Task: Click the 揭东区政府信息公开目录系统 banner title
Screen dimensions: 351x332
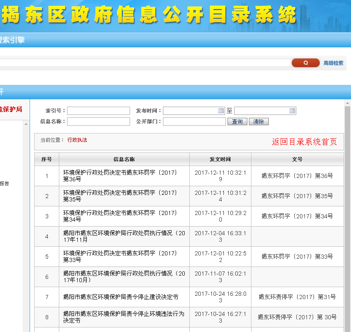Action: 149,15
